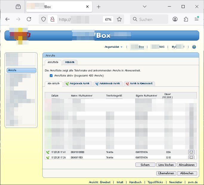Click the shield tracking protection icon
Viewport: 204px width, 185px height.
[44, 19]
